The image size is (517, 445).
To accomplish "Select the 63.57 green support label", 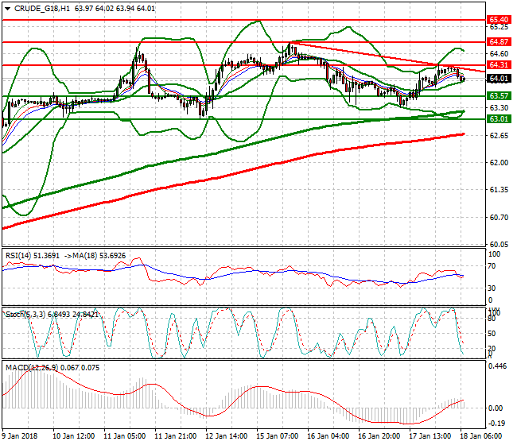I will 499,96.
